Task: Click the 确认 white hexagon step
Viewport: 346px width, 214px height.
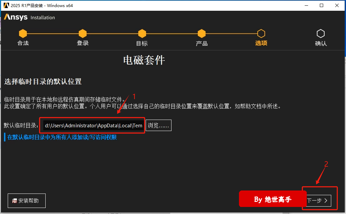Action: (x=320, y=34)
